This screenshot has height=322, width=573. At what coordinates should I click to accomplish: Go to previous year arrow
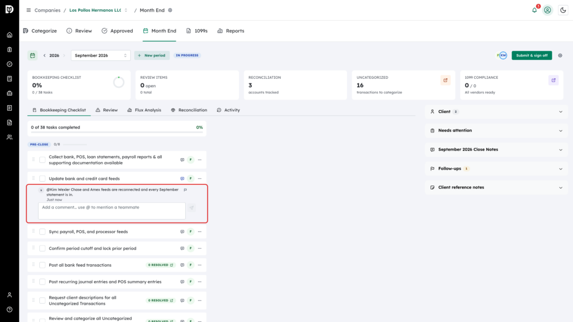pyautogui.click(x=45, y=55)
